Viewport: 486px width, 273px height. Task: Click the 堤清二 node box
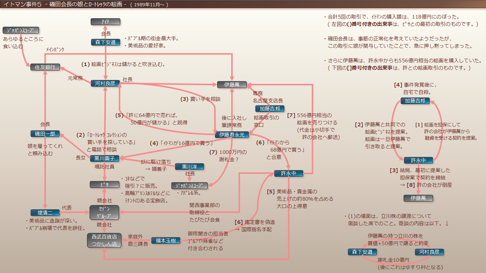tap(45, 213)
